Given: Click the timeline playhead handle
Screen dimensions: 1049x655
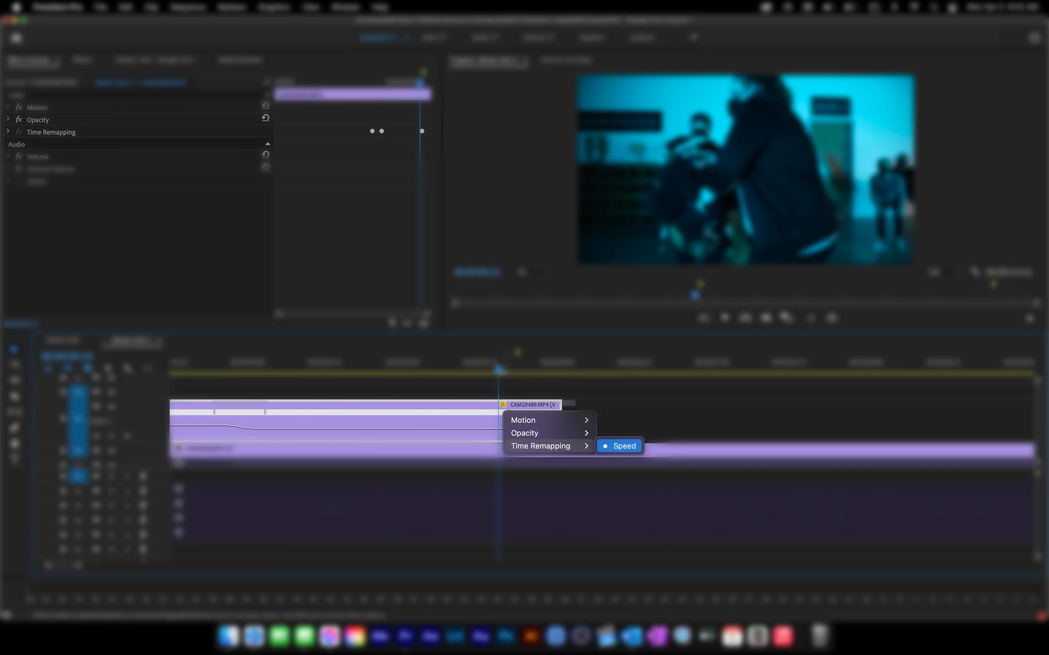Looking at the screenshot, I should pos(499,370).
